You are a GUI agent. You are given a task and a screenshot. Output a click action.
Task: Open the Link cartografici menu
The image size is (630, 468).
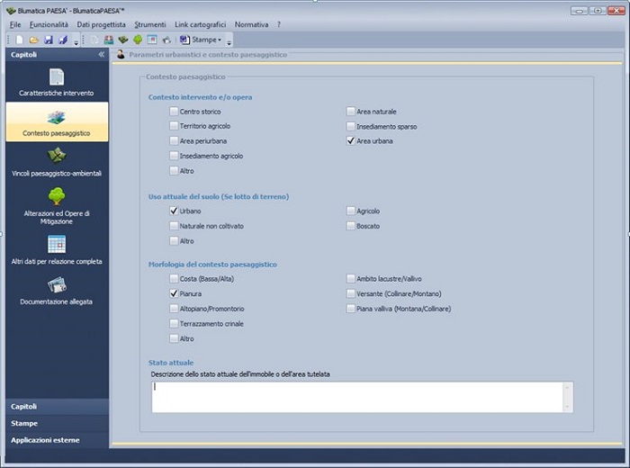point(200,24)
